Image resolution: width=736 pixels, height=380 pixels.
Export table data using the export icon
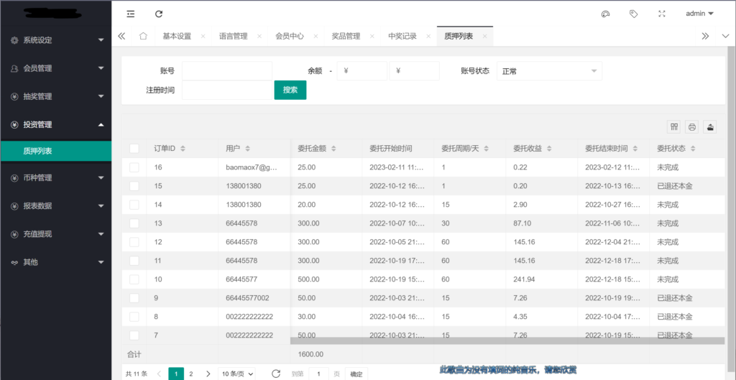pyautogui.click(x=709, y=127)
